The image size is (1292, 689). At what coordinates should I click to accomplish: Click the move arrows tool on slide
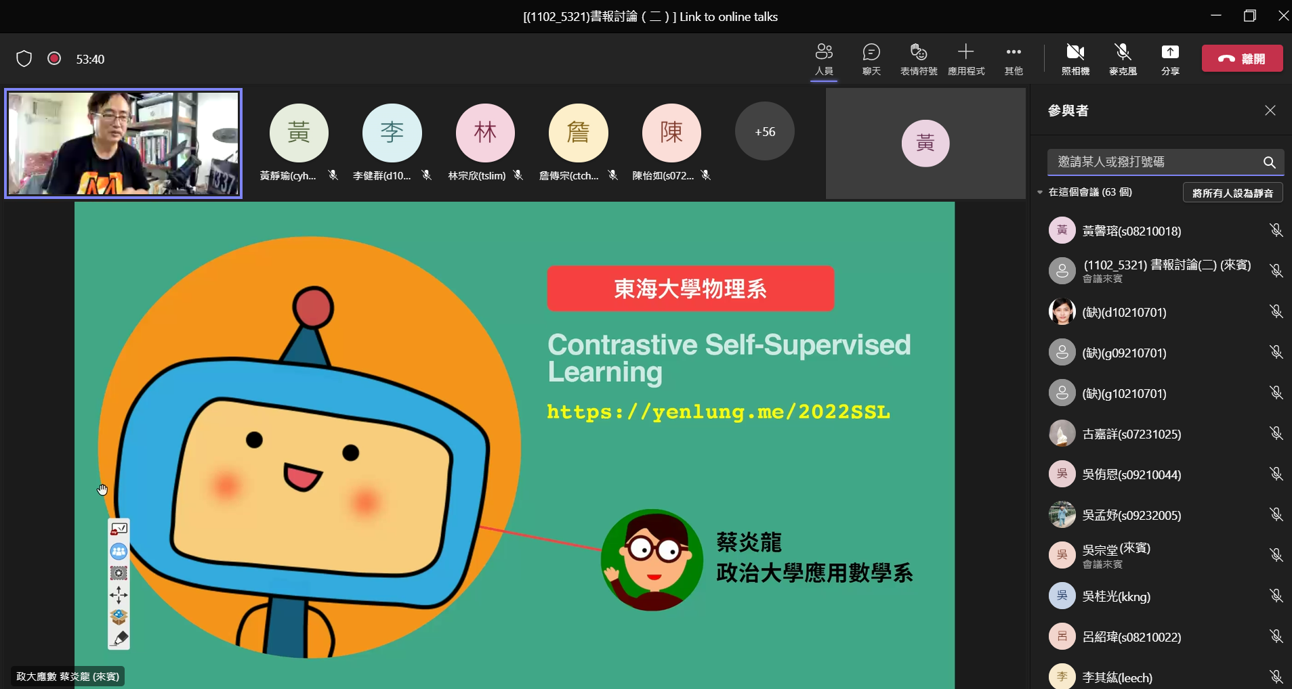coord(119,595)
